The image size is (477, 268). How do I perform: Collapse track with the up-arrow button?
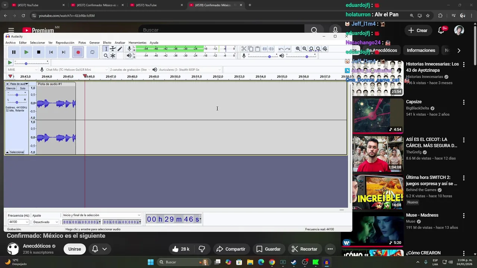point(7,152)
